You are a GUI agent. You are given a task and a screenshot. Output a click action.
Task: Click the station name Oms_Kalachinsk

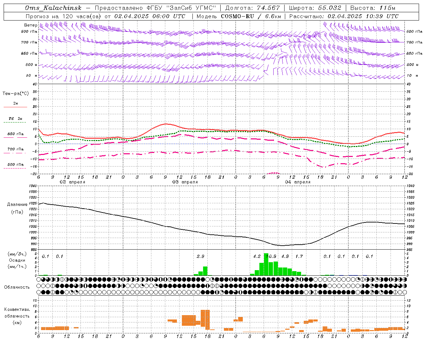(x=53, y=8)
